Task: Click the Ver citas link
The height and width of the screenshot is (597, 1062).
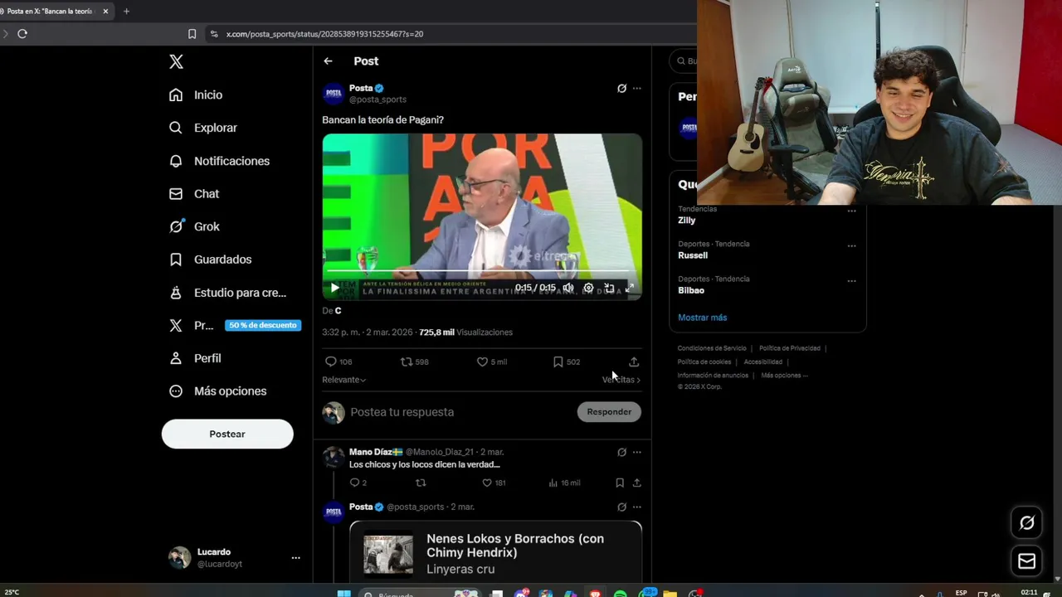Action: point(621,380)
